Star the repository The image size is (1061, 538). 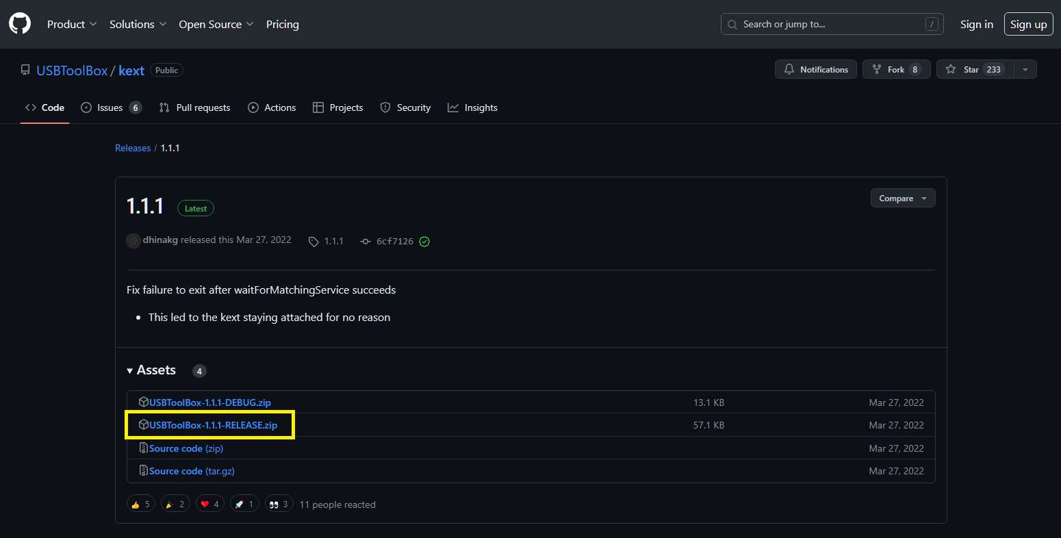(975, 69)
